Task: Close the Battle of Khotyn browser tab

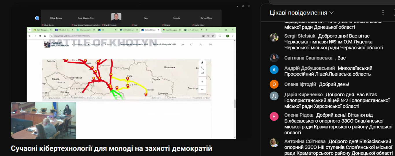Action: point(158,30)
